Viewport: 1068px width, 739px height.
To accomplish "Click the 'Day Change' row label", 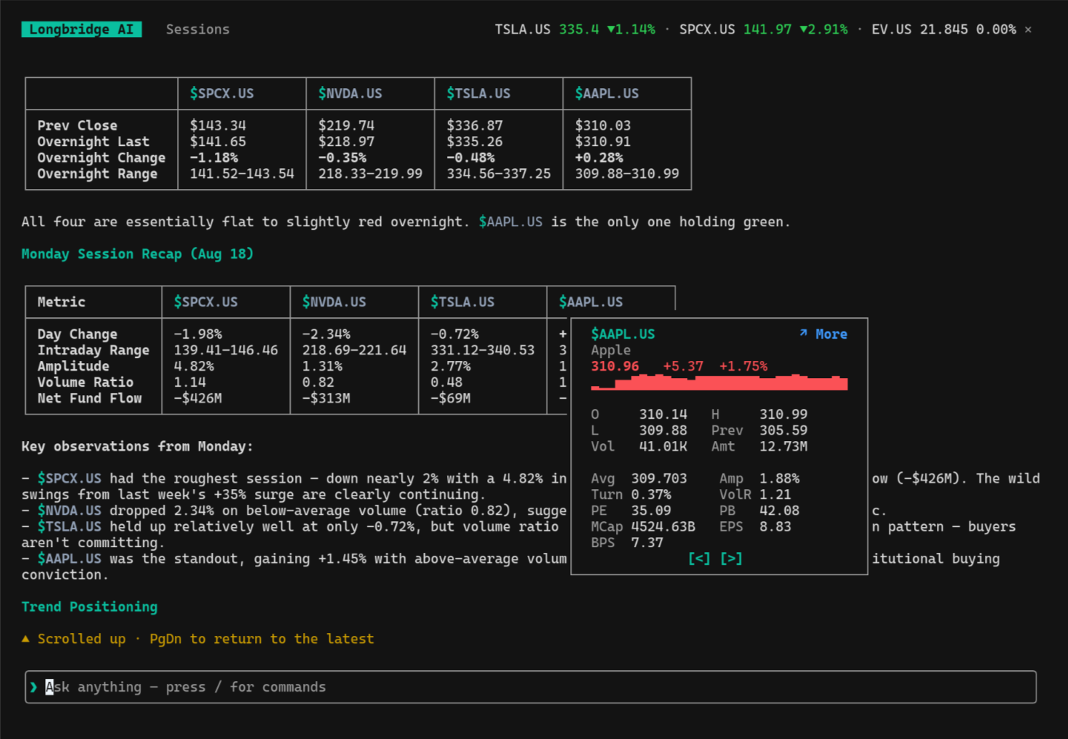I will pyautogui.click(x=77, y=334).
